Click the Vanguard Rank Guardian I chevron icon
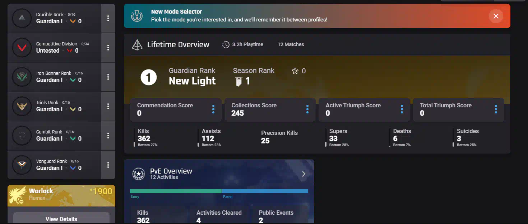This screenshot has width=528, height=224. (73, 168)
